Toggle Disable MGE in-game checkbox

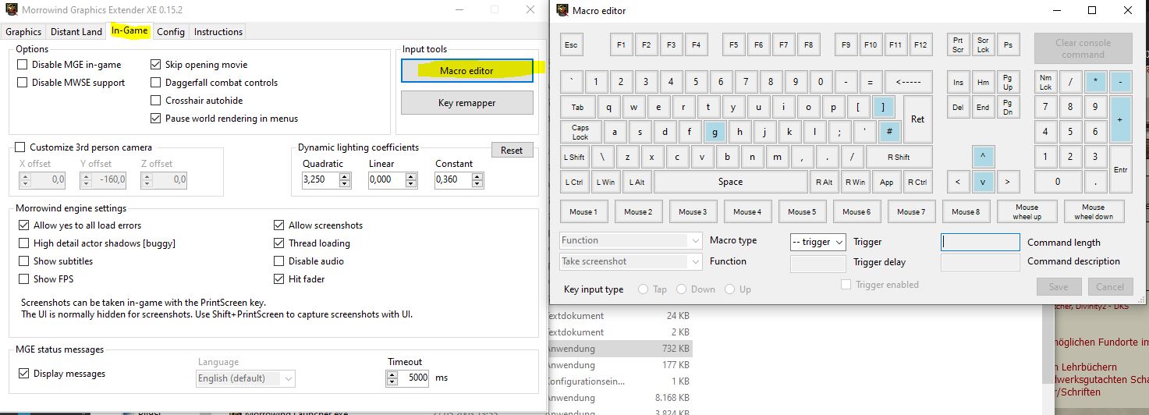click(23, 65)
